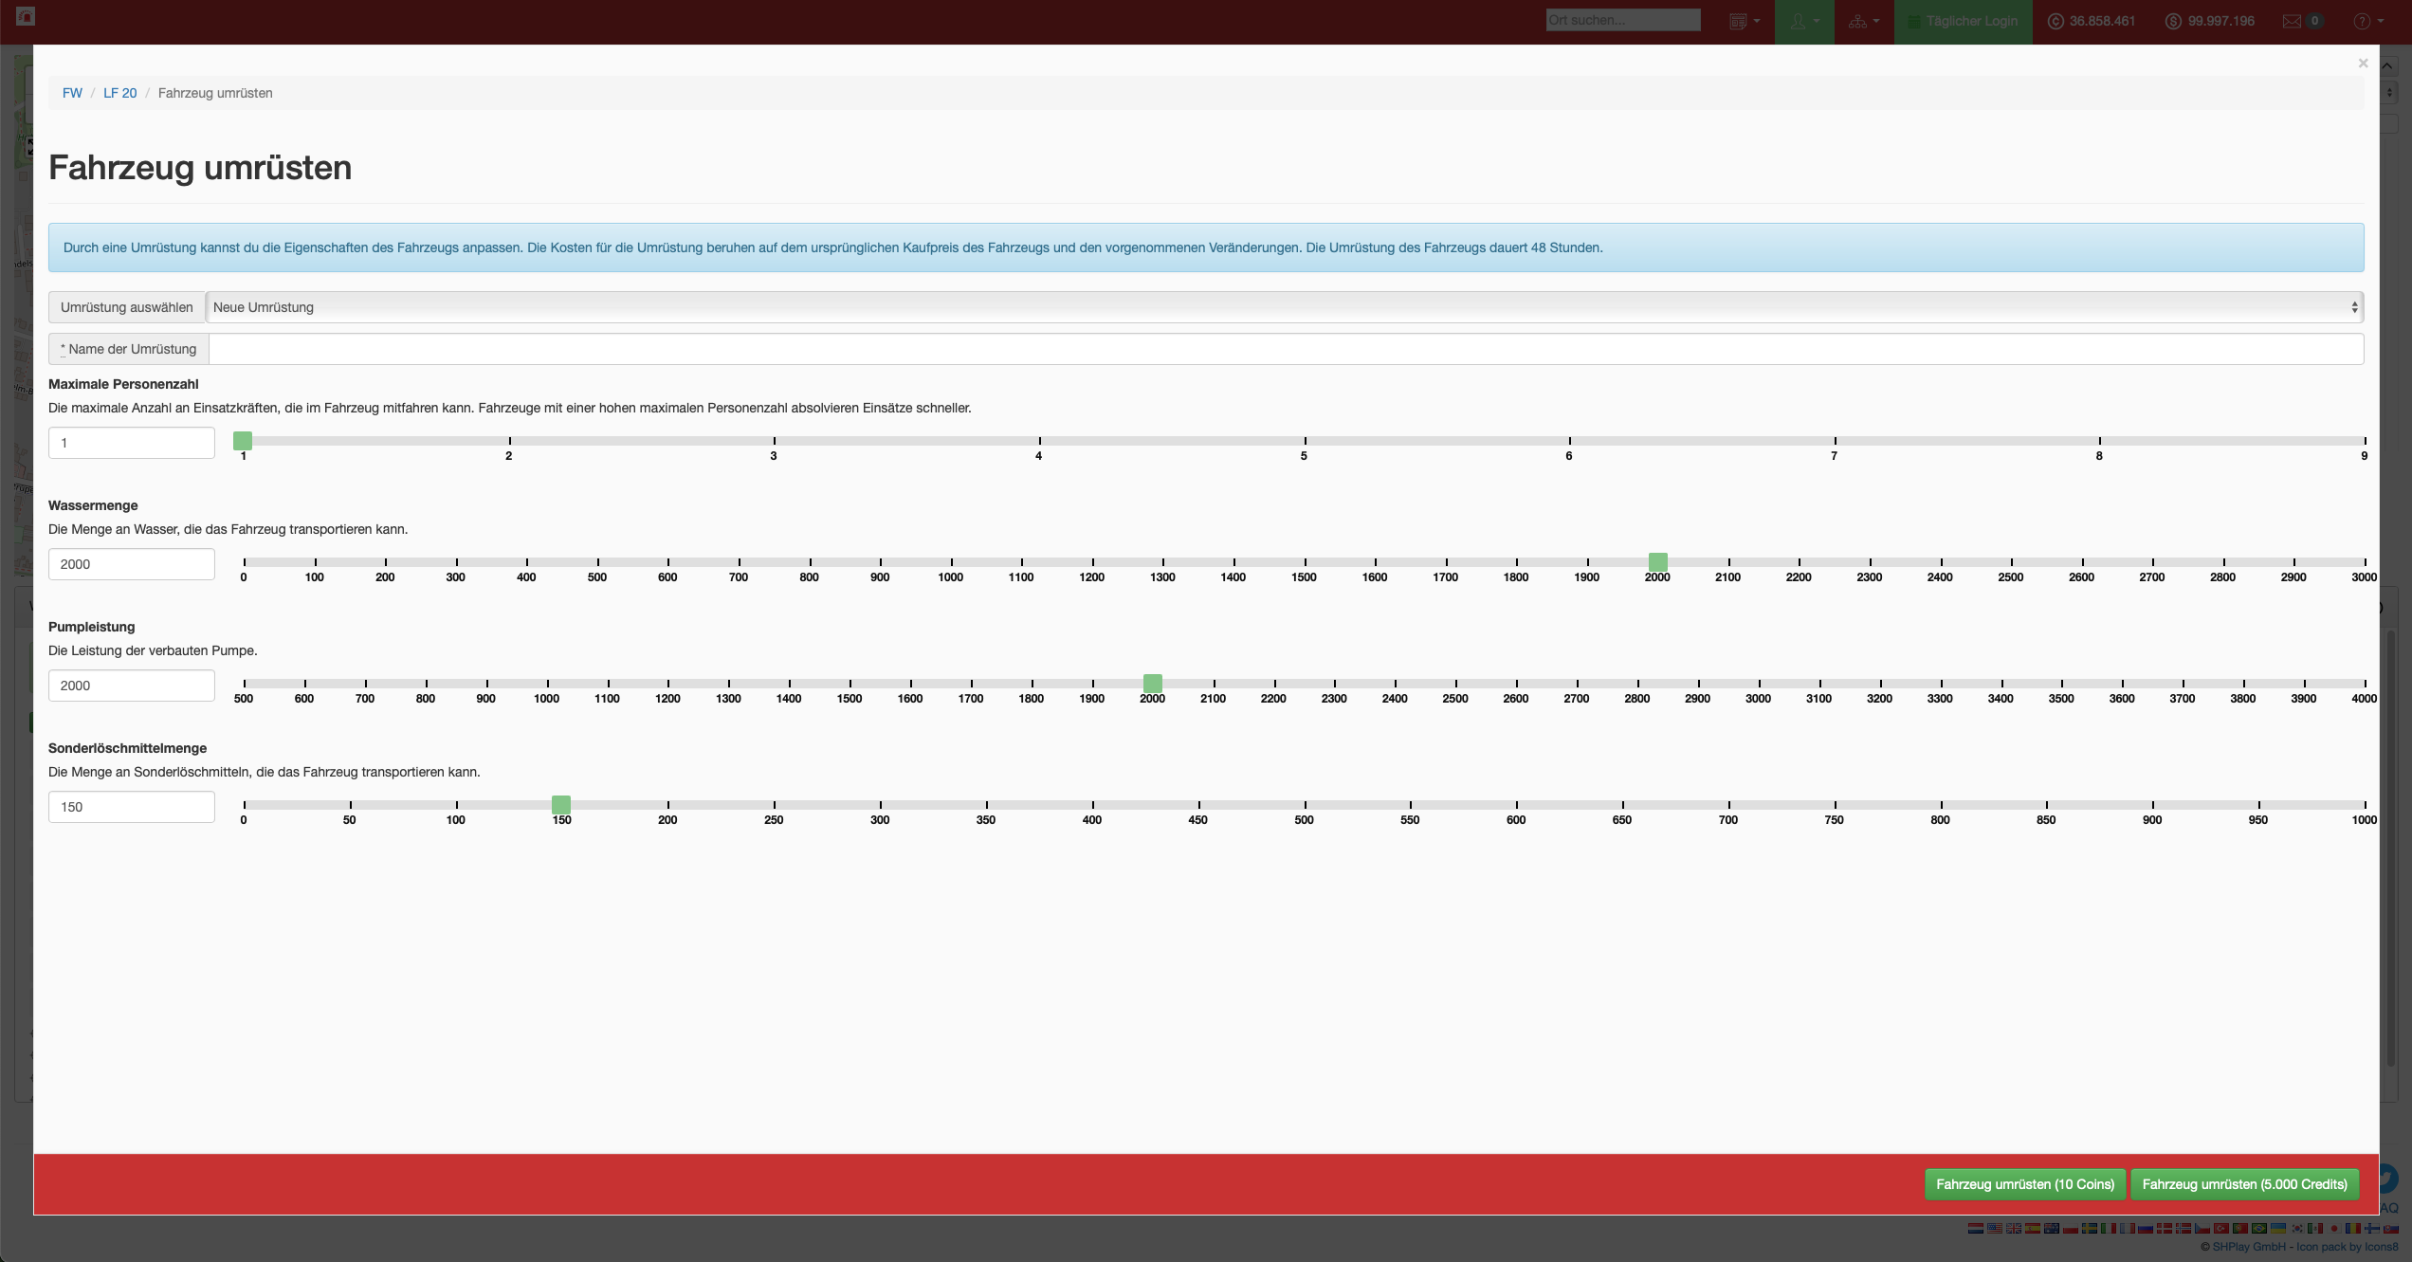Open the help question-mark dropdown

[2367, 21]
